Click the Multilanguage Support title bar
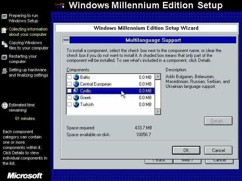 [x=153, y=40]
